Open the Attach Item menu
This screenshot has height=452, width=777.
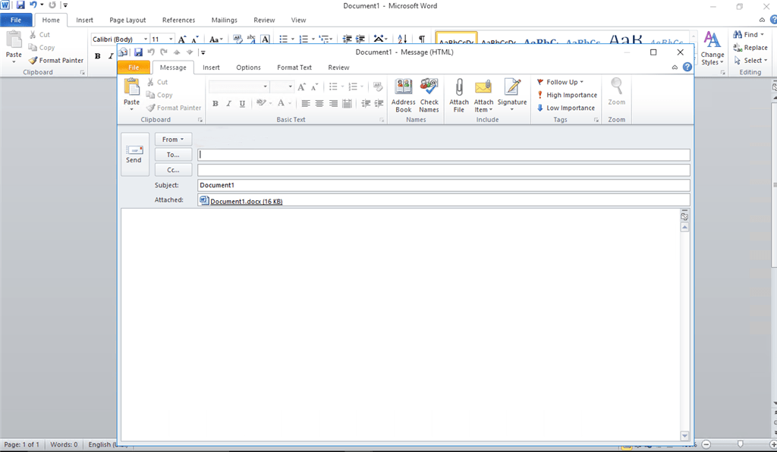pos(483,96)
